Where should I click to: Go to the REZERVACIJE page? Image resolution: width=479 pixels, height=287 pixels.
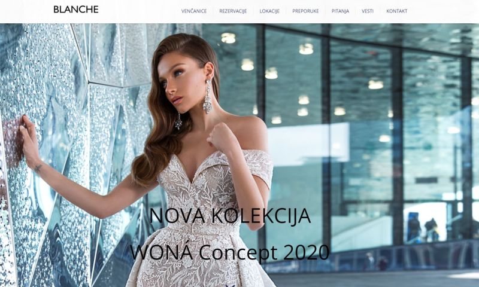(x=233, y=11)
